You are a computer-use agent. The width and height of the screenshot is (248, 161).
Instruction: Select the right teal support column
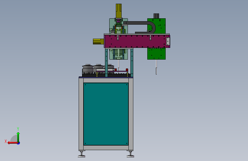[132, 62]
